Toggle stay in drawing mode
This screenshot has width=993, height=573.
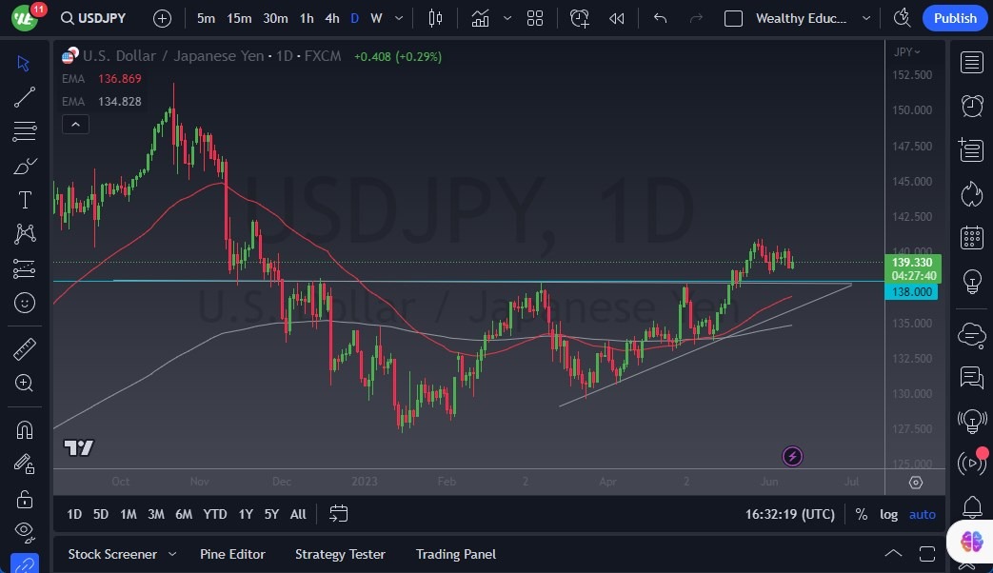pos(24,464)
